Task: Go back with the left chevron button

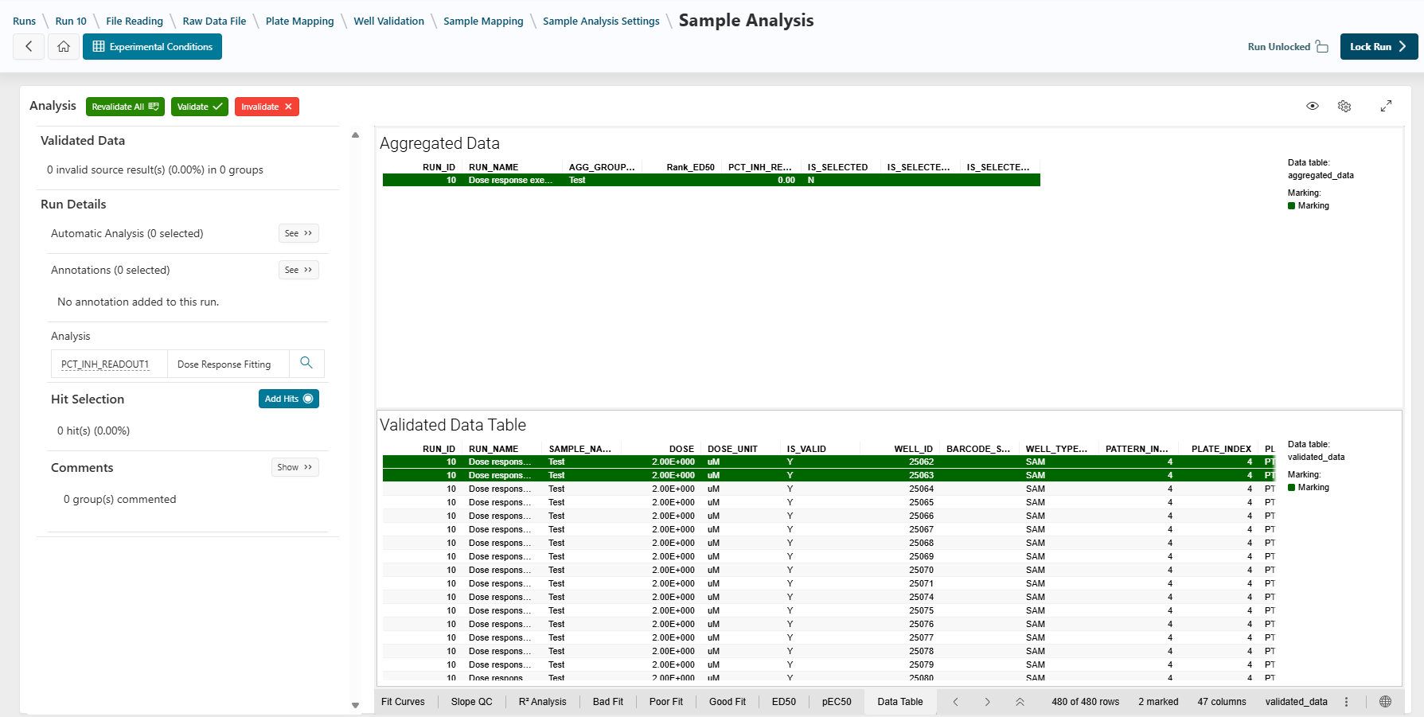Action: point(29,46)
